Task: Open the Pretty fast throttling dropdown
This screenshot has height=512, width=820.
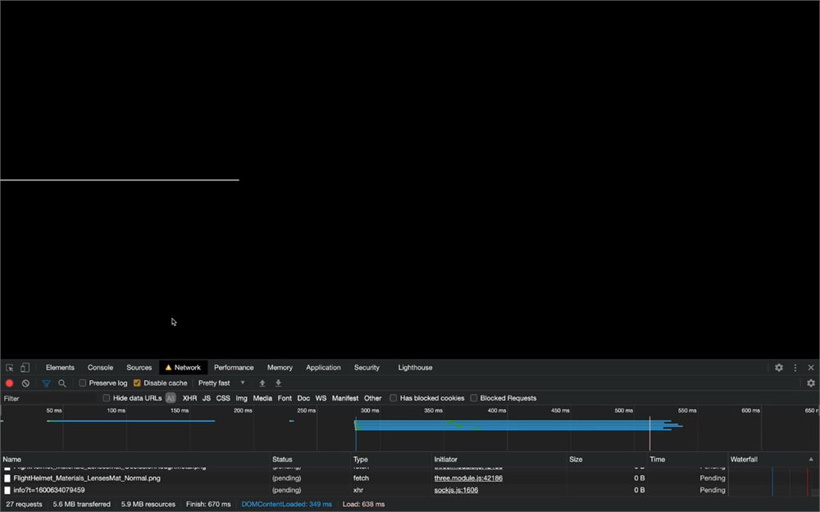Action: 221,383
